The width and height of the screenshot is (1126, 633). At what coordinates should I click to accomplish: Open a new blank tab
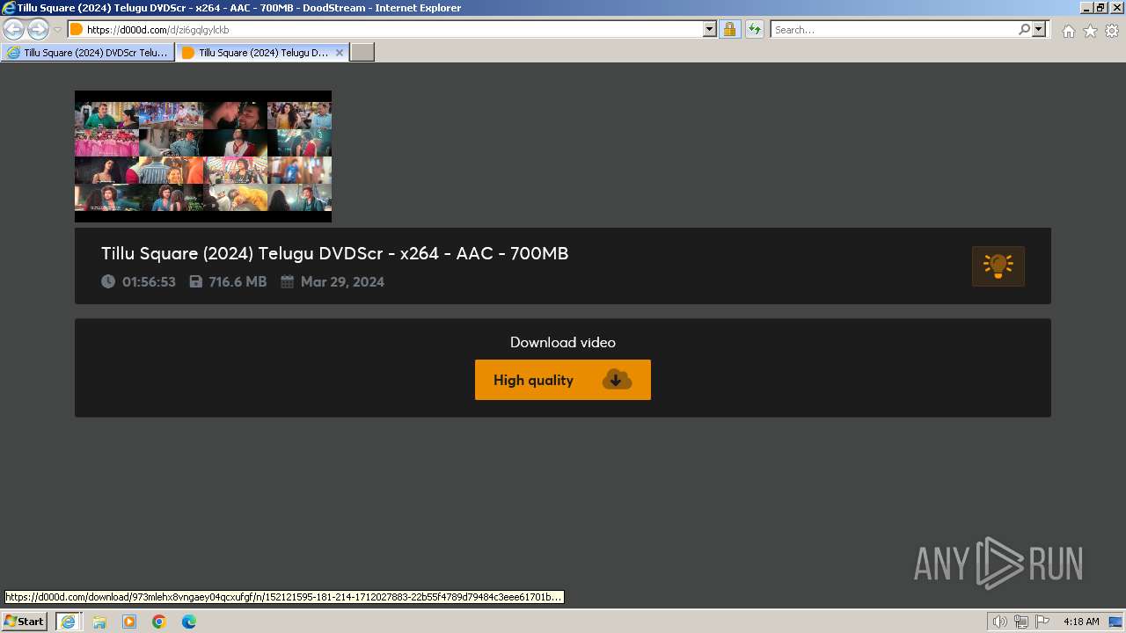click(362, 53)
